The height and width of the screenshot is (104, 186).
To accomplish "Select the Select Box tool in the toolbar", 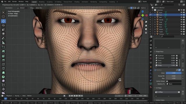I will [x=3, y=12].
